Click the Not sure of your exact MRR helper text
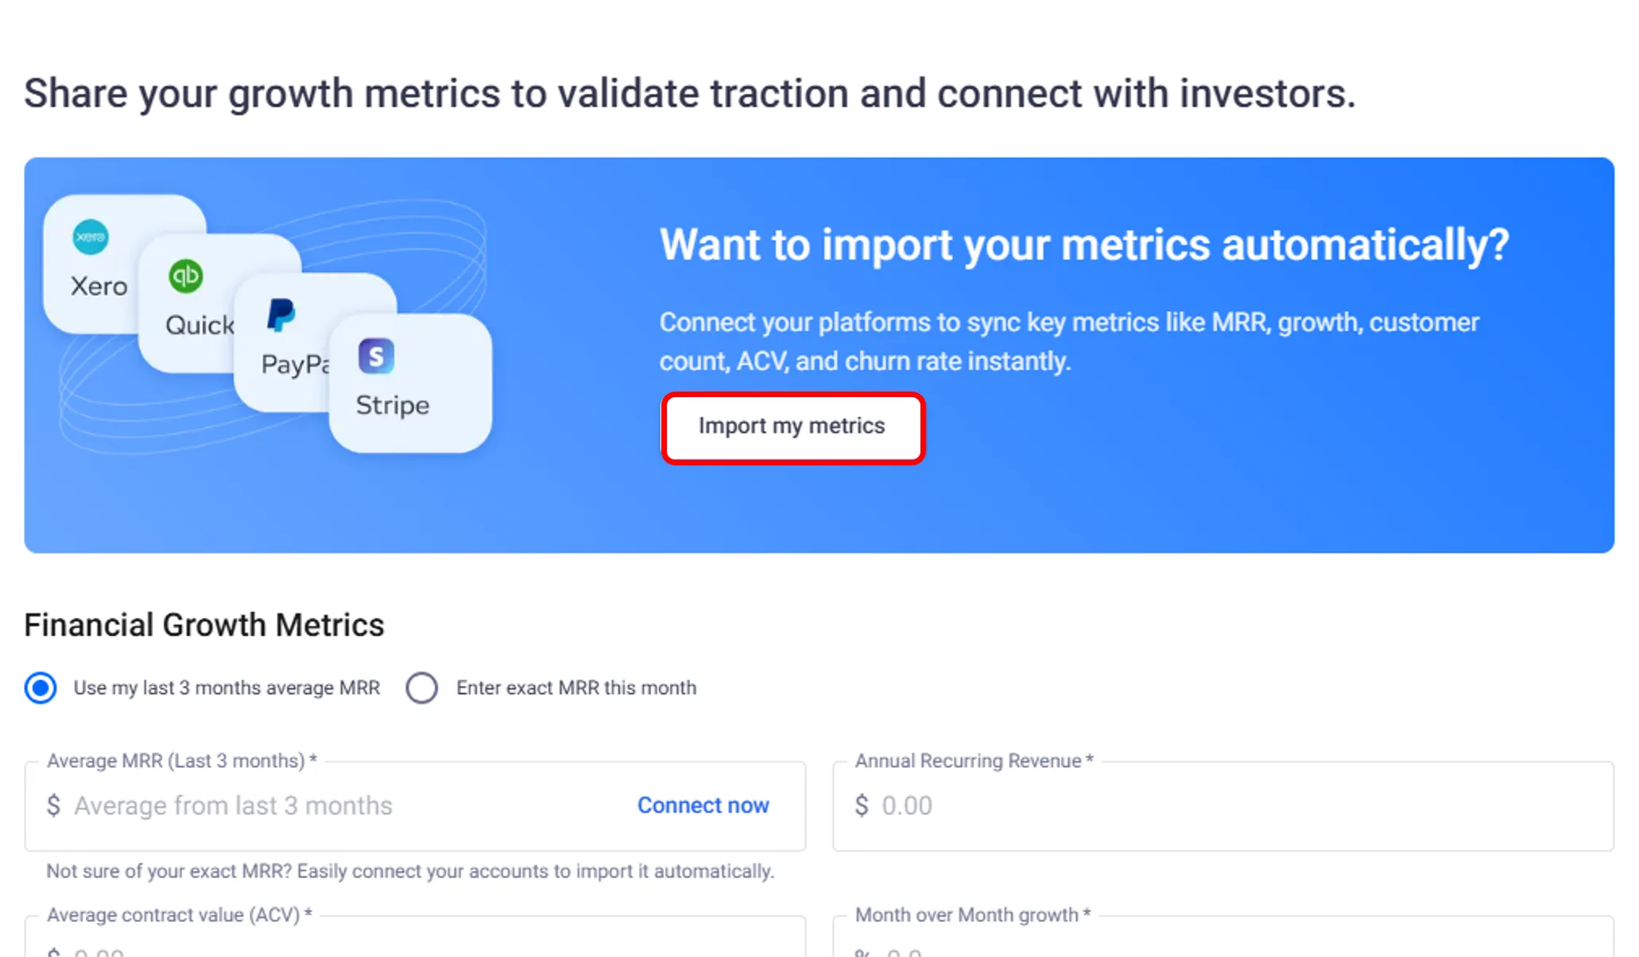The height and width of the screenshot is (957, 1639). click(x=410, y=871)
